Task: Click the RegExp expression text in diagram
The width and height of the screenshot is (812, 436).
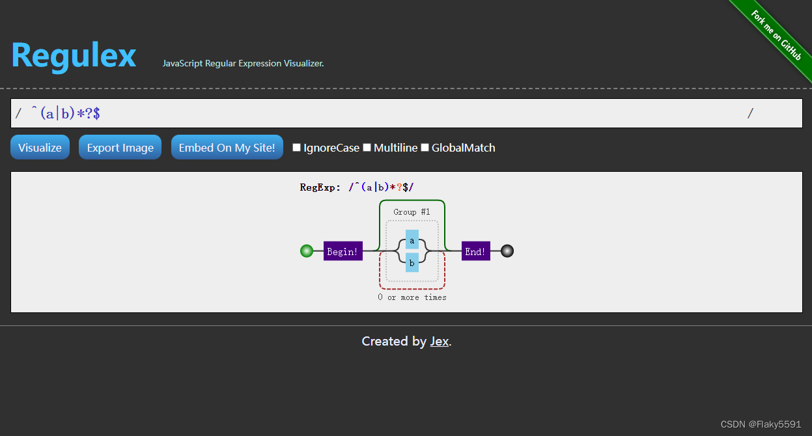Action: point(357,187)
